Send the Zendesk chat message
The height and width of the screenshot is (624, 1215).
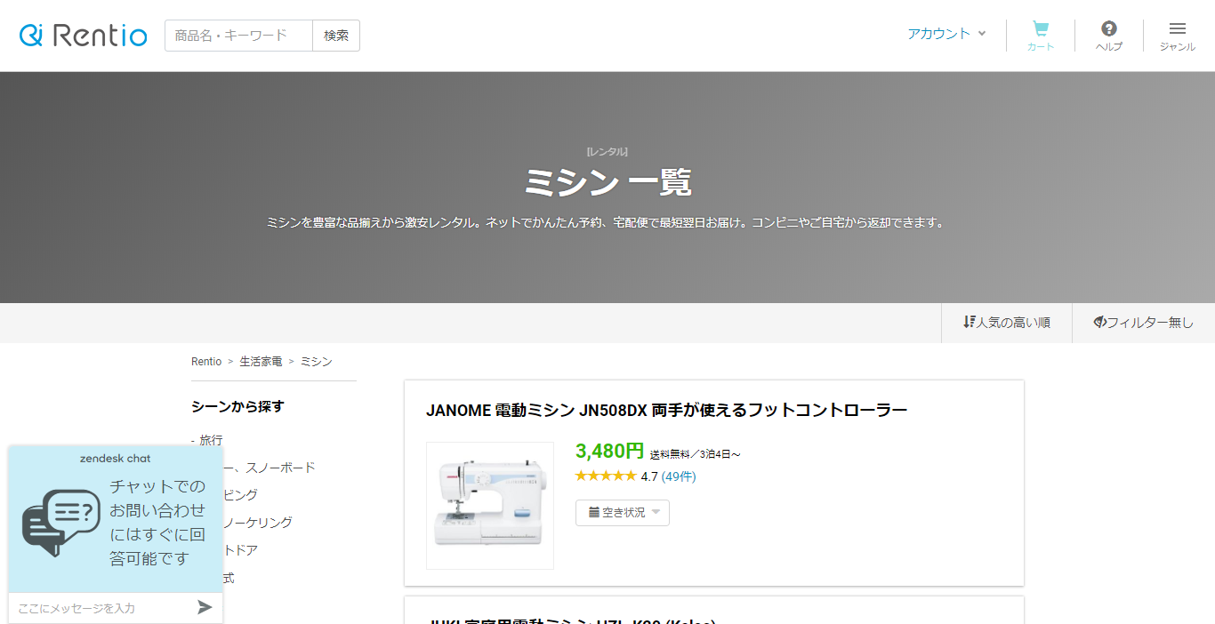(205, 607)
